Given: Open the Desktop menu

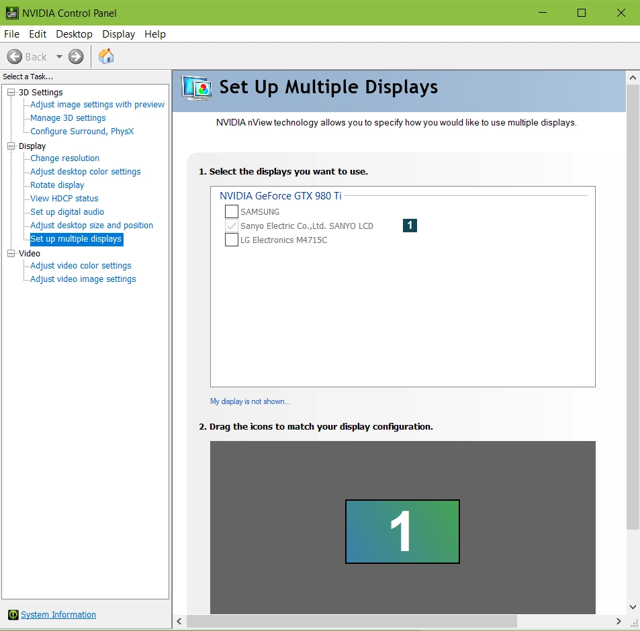Looking at the screenshot, I should point(75,34).
